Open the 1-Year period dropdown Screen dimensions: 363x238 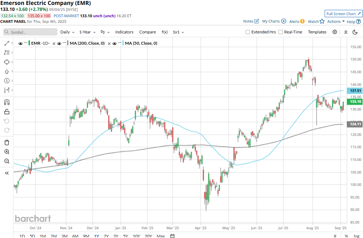(87, 32)
